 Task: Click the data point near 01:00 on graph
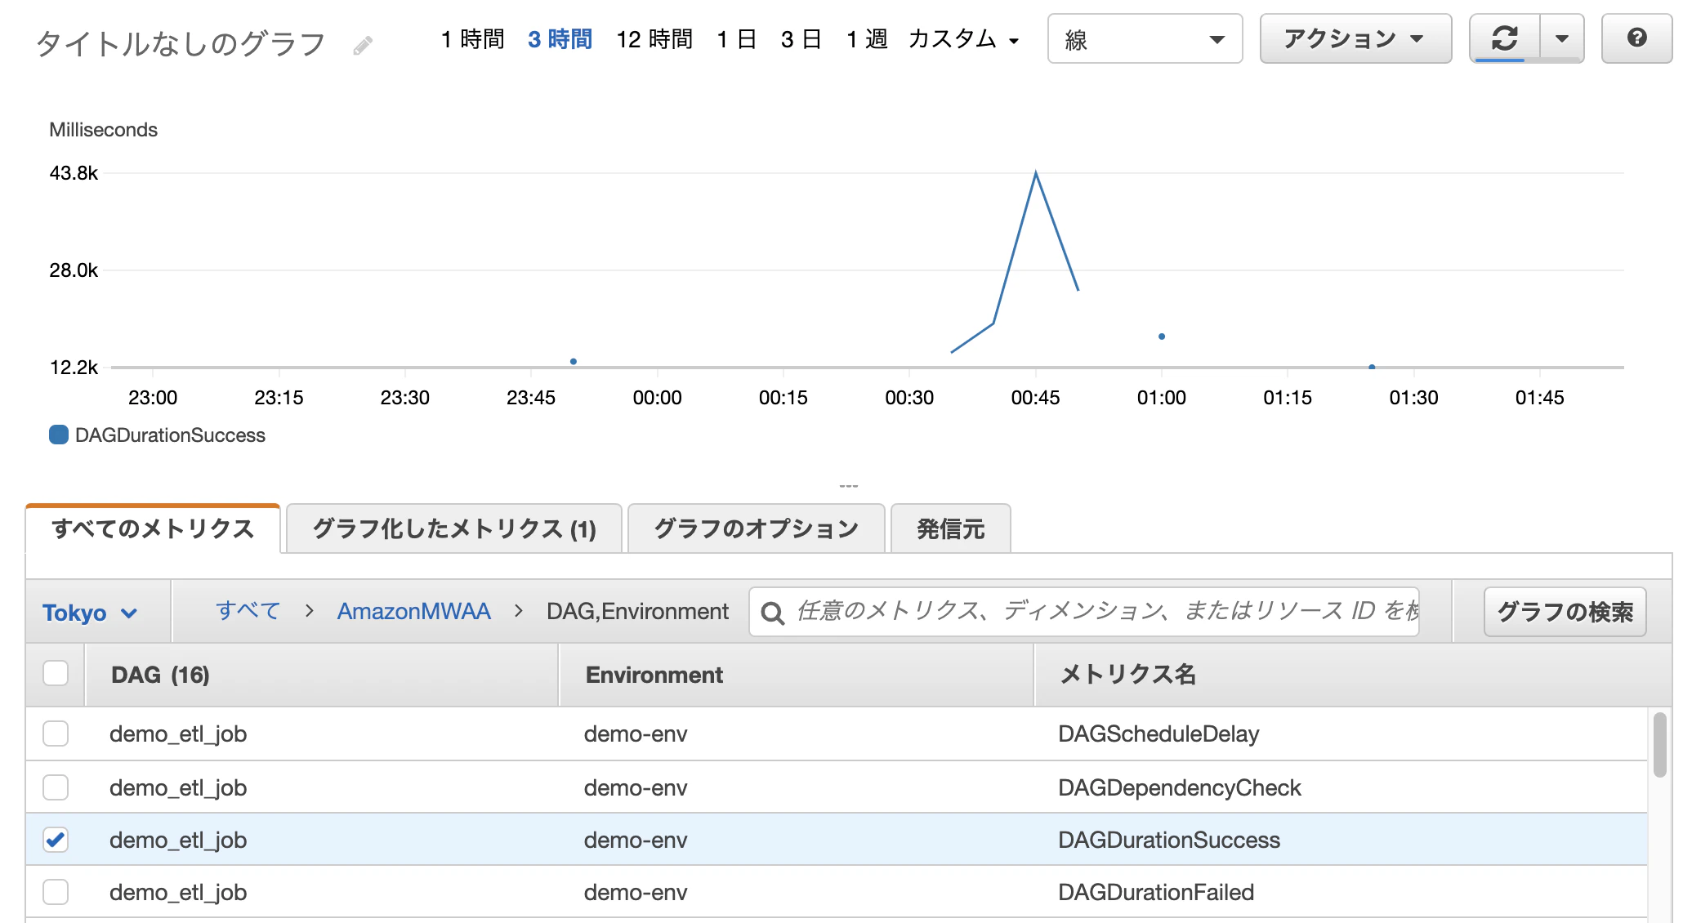pos(1162,337)
